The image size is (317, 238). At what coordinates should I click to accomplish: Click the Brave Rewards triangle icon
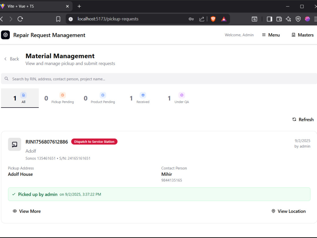[x=223, y=19]
